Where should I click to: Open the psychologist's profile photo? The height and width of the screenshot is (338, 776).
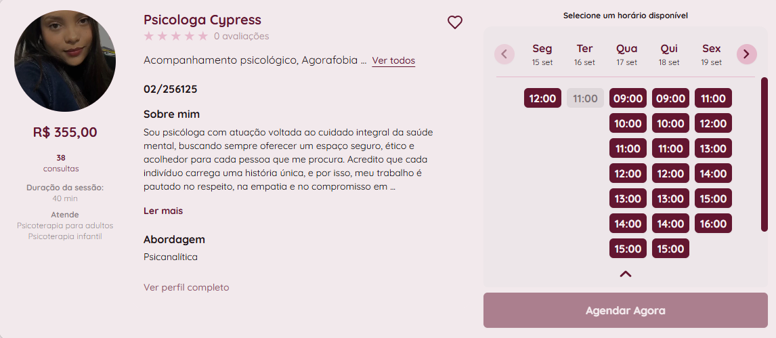click(65, 61)
